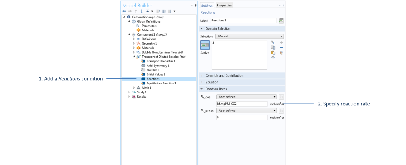Expand the Equation section
406x165 pixels.
(x=212, y=82)
